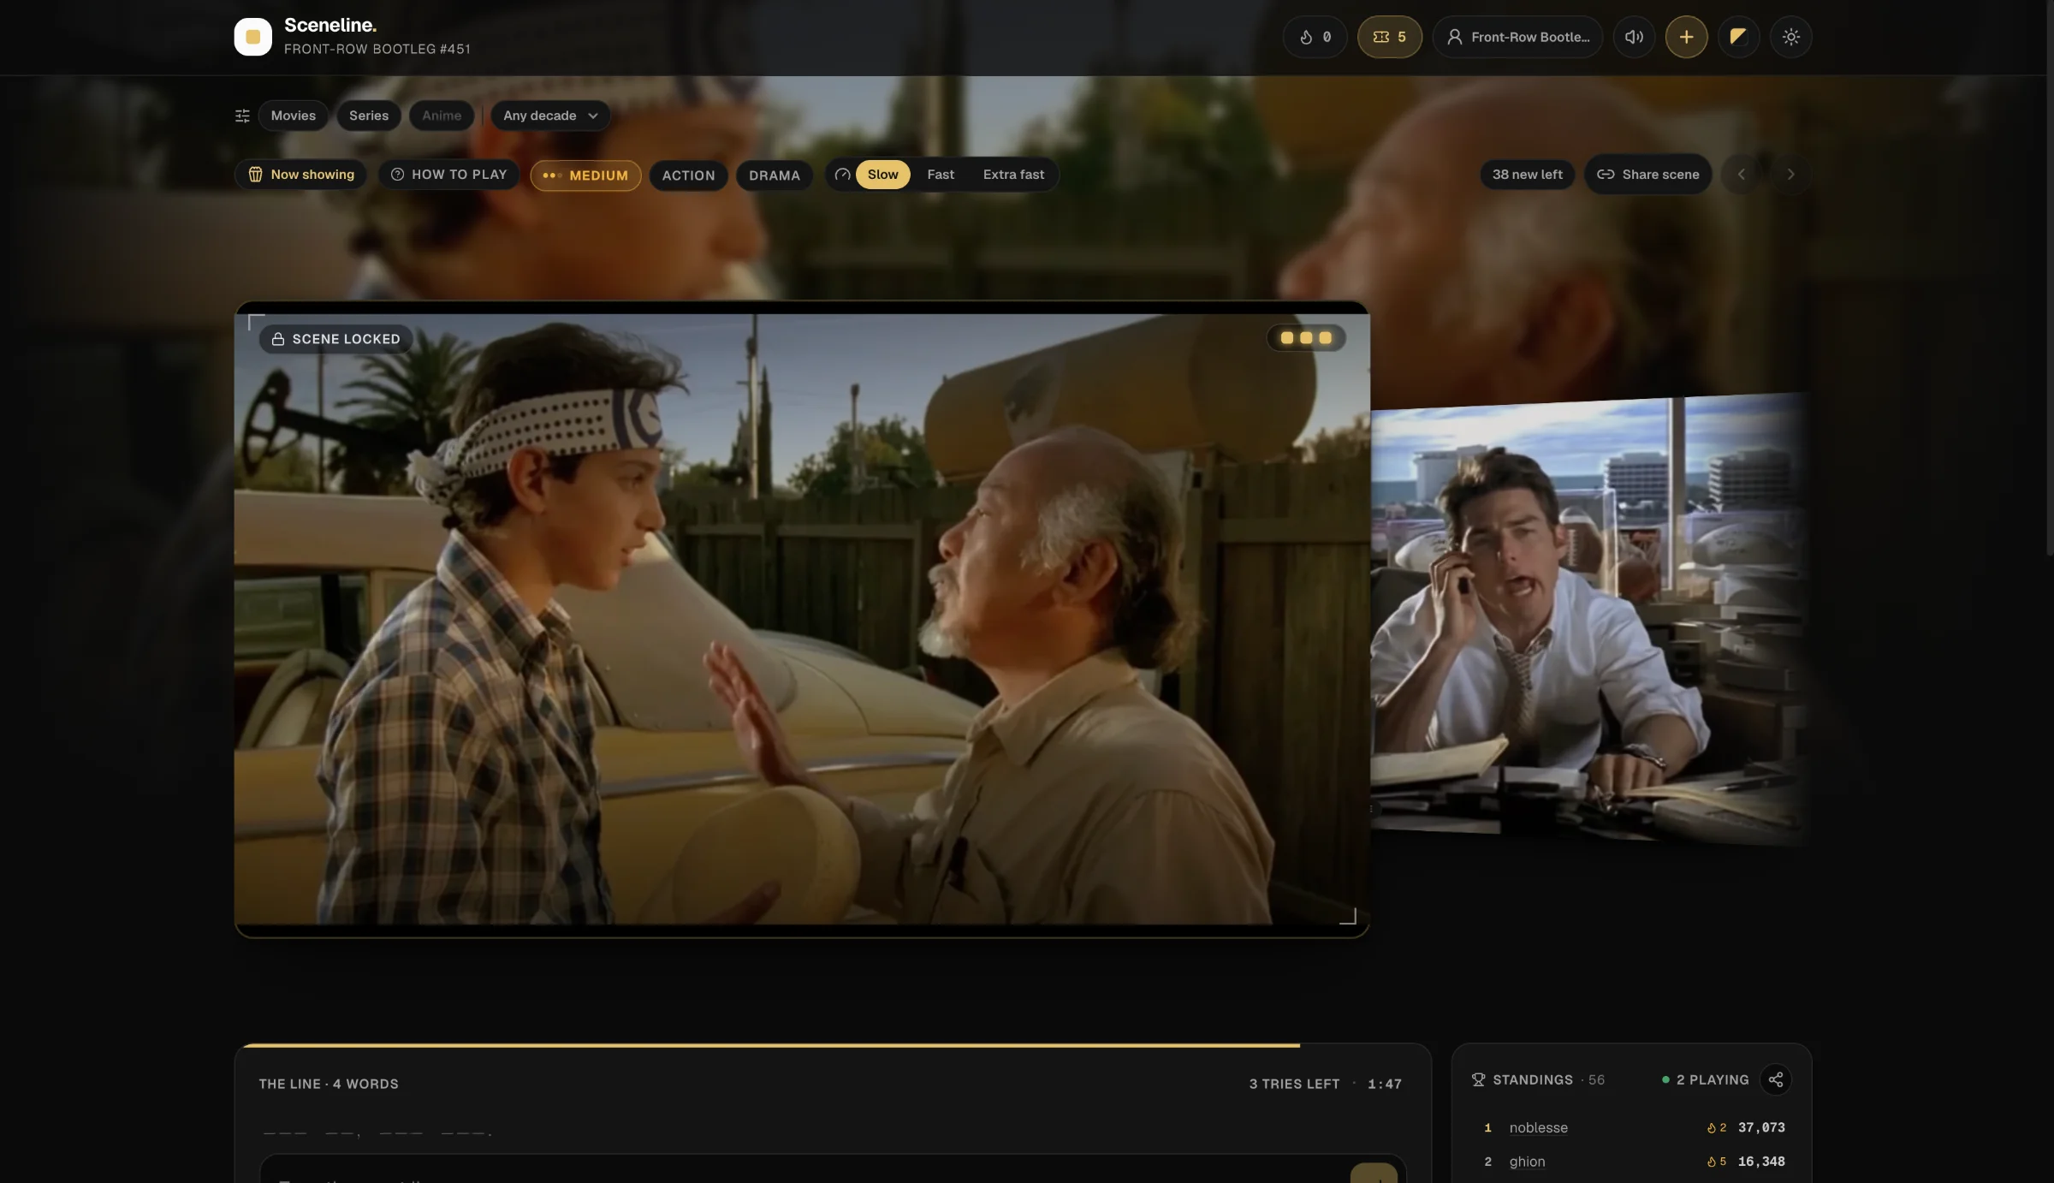This screenshot has height=1183, width=2054.
Task: Select the Fast speed option
Action: (941, 175)
